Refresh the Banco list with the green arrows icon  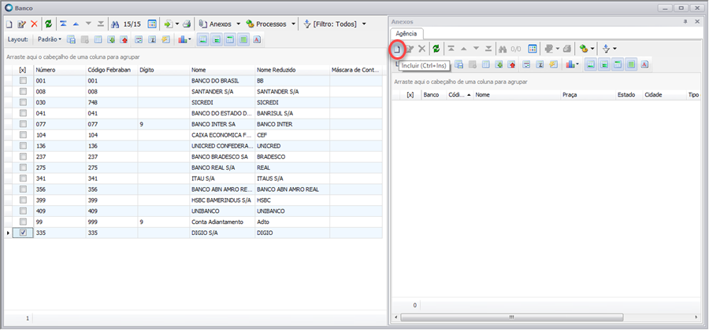point(48,24)
